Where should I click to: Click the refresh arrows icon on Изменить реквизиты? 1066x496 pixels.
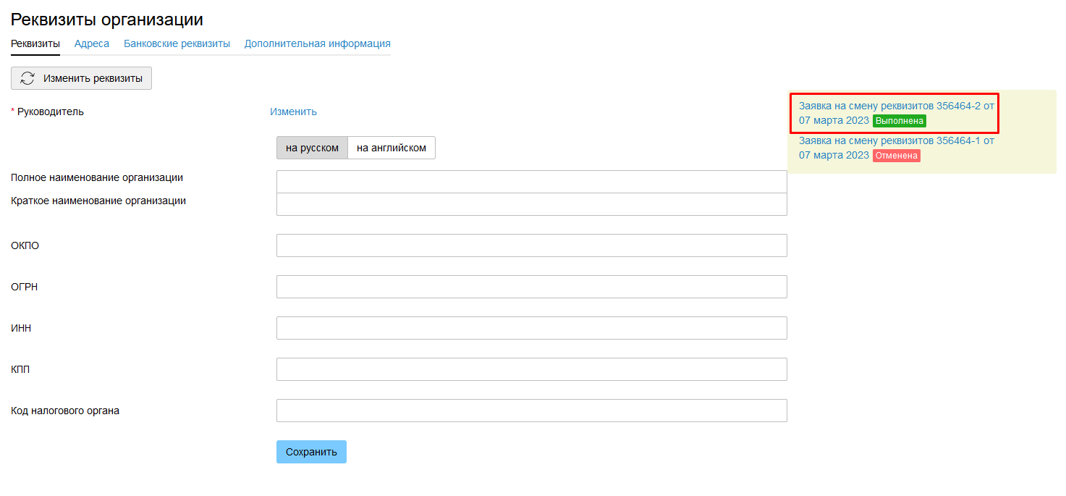click(x=28, y=78)
